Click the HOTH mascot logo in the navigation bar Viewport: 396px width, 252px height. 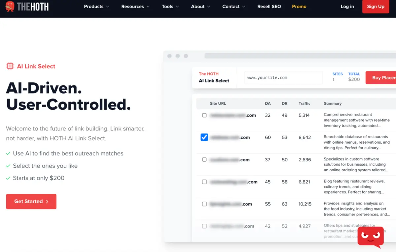pyautogui.click(x=10, y=6)
